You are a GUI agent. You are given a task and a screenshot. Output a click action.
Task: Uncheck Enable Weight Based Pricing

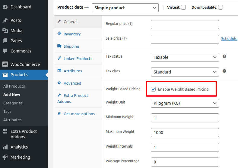pos(153,89)
